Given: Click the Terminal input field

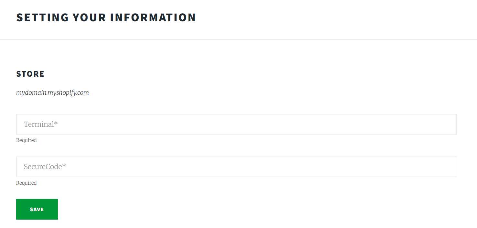Looking at the screenshot, I should (236, 124).
